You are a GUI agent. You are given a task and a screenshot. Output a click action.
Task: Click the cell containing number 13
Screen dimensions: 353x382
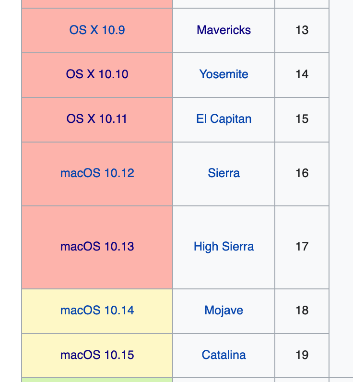302,30
